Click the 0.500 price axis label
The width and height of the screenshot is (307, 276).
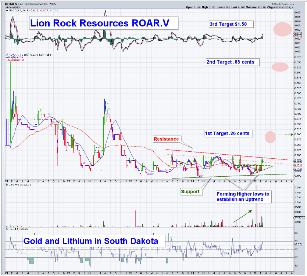pyautogui.click(x=298, y=93)
